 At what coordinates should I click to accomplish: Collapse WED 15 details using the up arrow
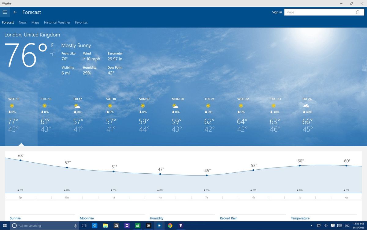click(21, 144)
